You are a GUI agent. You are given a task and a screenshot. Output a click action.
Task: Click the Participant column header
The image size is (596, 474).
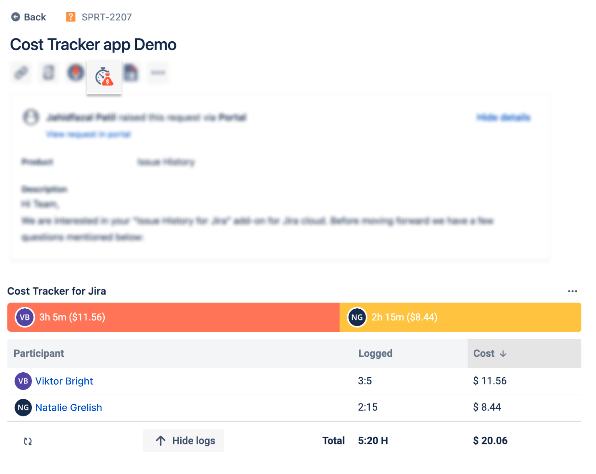tap(39, 353)
